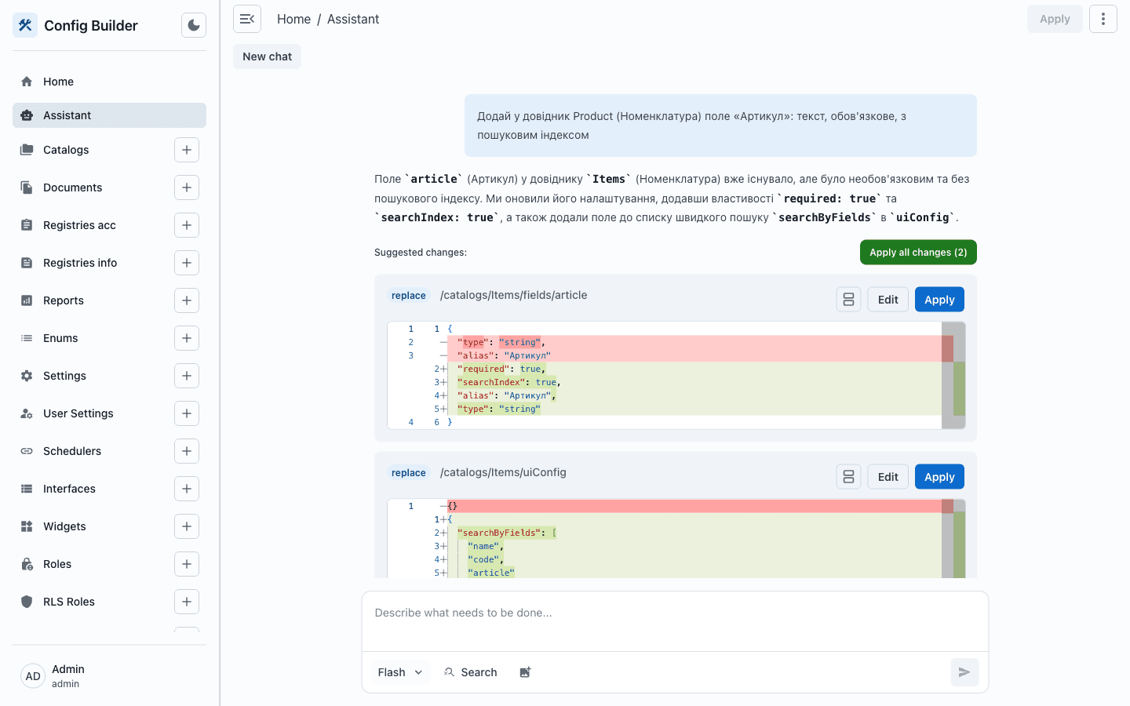Screen dimensions: 1130x706
Task: Open User Settings section
Action: (x=78, y=413)
